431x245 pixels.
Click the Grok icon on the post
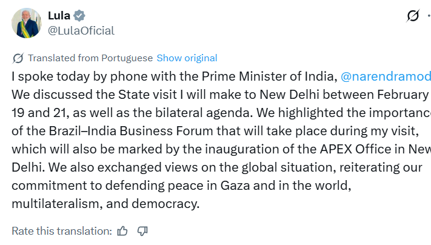413,16
